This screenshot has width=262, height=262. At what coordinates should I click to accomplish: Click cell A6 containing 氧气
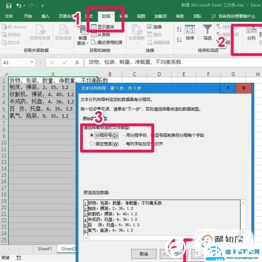(x=42, y=116)
